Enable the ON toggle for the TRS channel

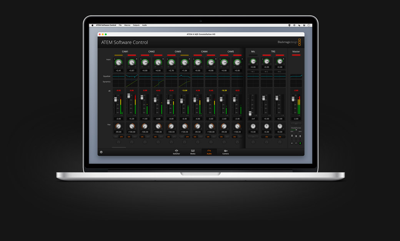tap(267, 136)
